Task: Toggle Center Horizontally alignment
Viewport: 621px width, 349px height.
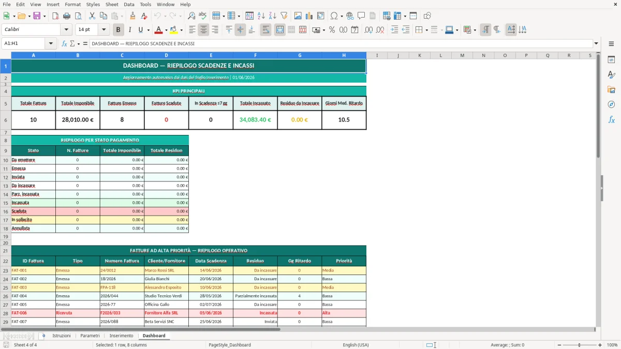Action: (x=203, y=30)
